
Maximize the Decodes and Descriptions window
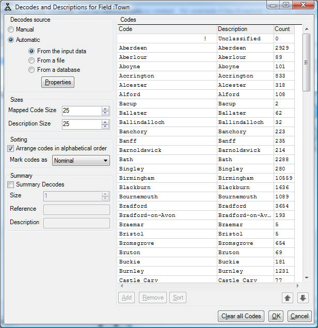coord(286,5)
